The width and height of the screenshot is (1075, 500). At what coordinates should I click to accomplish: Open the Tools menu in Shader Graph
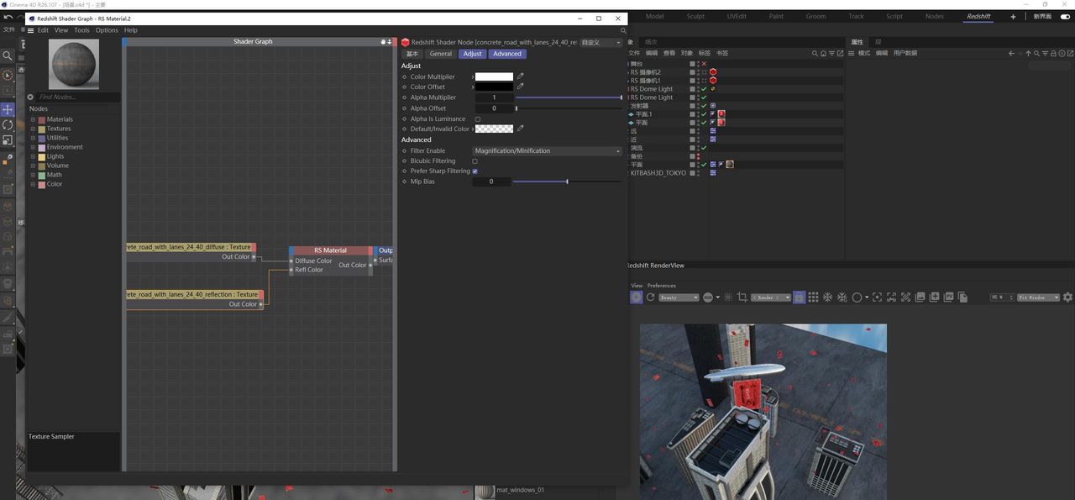point(81,30)
